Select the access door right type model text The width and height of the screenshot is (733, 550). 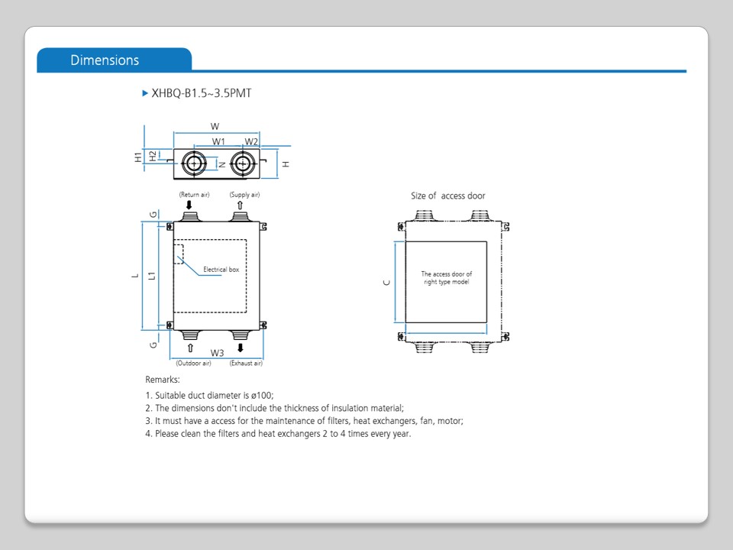(x=447, y=278)
